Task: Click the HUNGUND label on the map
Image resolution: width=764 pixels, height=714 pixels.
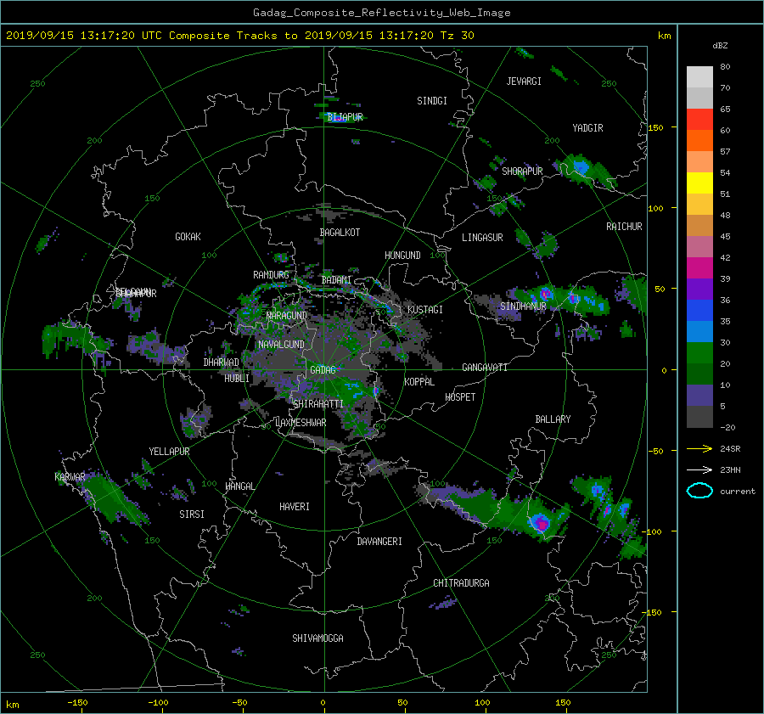Action: 402,256
